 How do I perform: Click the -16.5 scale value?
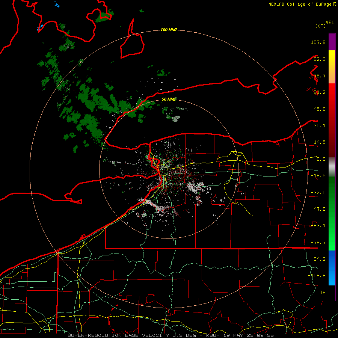click(318, 176)
